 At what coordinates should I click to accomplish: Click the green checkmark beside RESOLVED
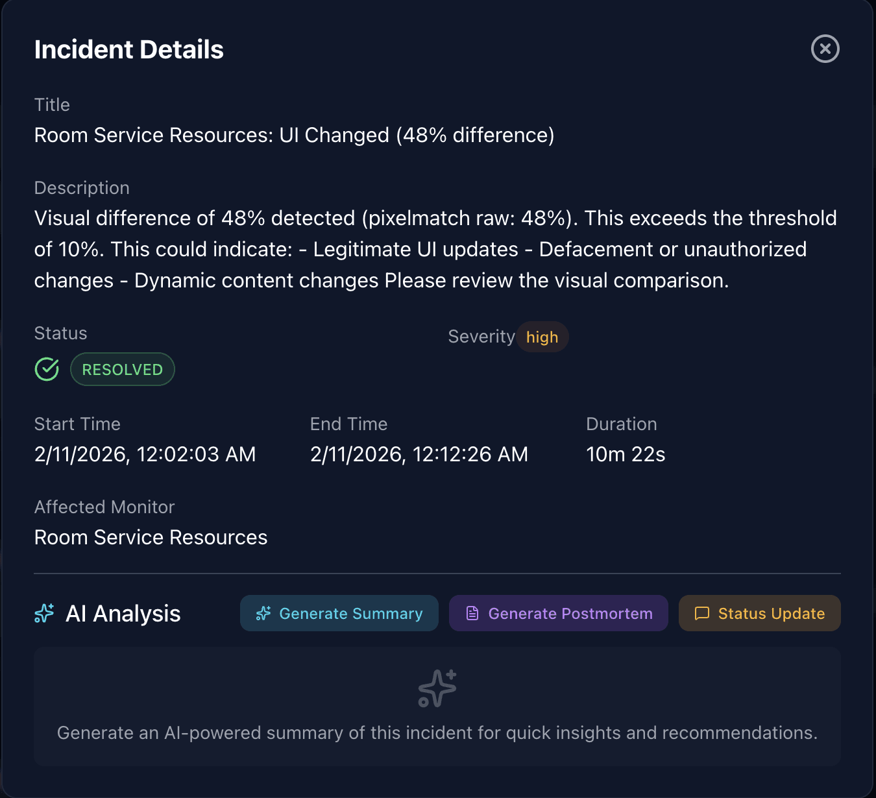pyautogui.click(x=46, y=369)
